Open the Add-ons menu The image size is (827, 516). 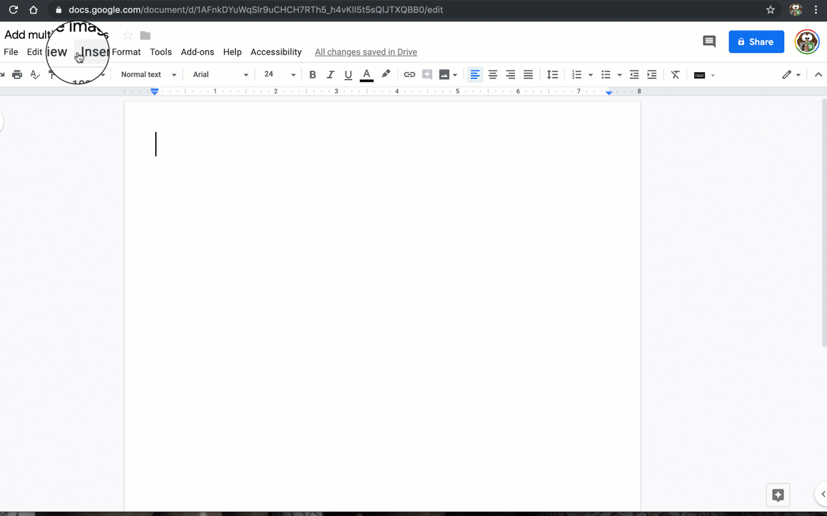click(197, 52)
